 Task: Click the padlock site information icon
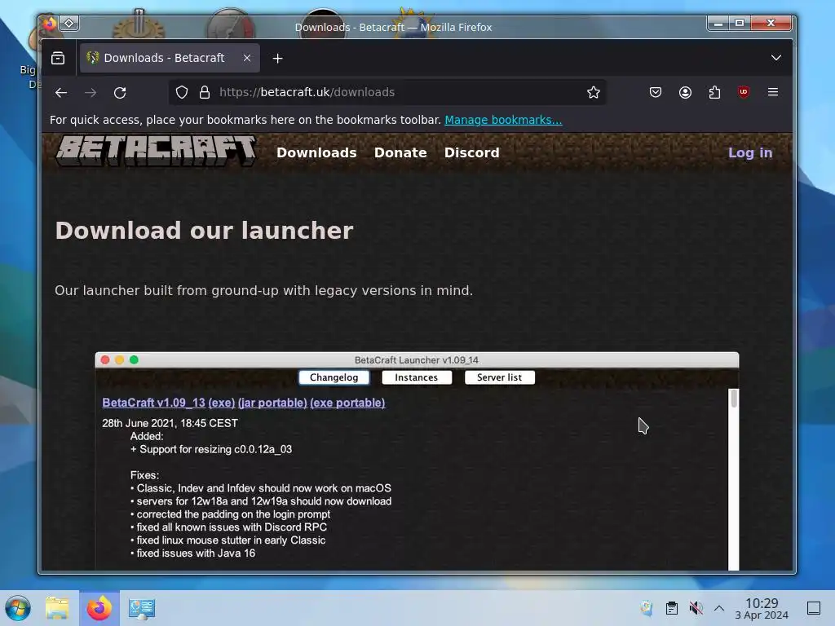pyautogui.click(x=205, y=93)
